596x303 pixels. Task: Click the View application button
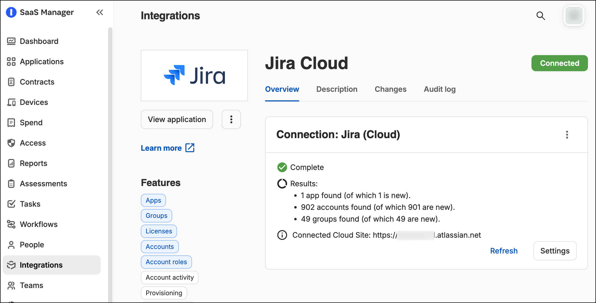tap(177, 119)
